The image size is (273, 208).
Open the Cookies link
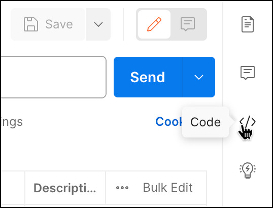[x=168, y=121]
